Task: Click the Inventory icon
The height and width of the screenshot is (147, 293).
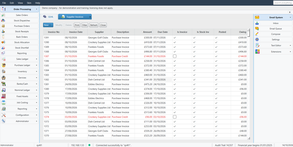Action: point(3,71)
